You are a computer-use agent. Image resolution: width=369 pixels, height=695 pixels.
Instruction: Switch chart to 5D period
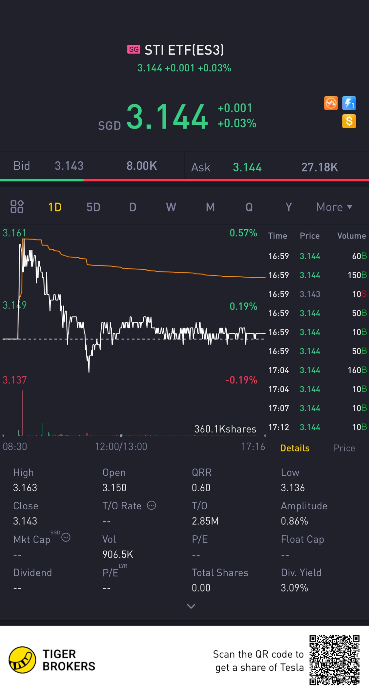tap(93, 207)
